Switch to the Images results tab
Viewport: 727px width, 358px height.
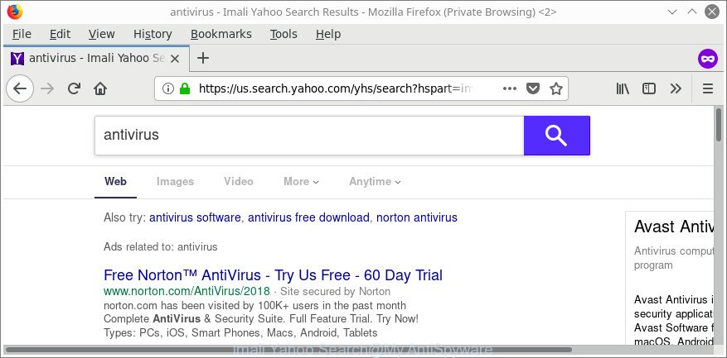(x=175, y=181)
